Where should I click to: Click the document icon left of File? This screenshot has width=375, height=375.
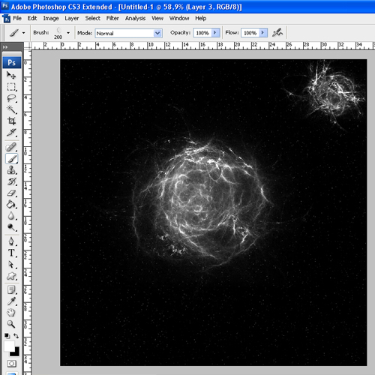coord(6,18)
